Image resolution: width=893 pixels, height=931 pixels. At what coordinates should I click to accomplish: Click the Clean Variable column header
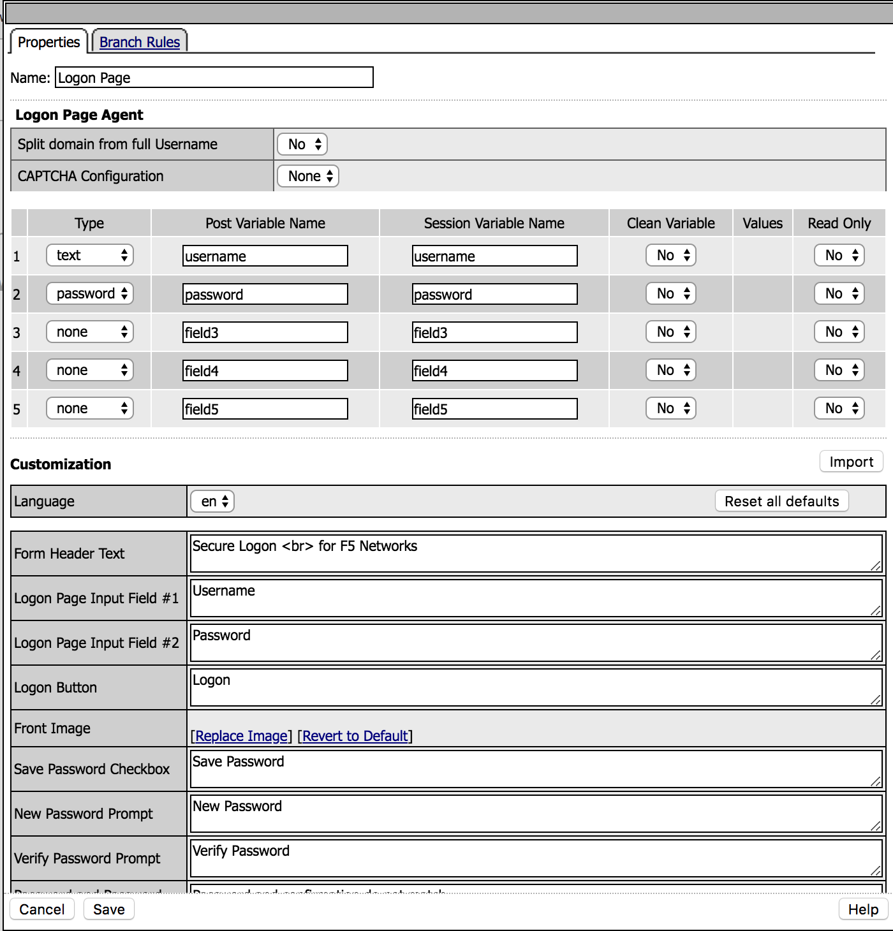[671, 223]
